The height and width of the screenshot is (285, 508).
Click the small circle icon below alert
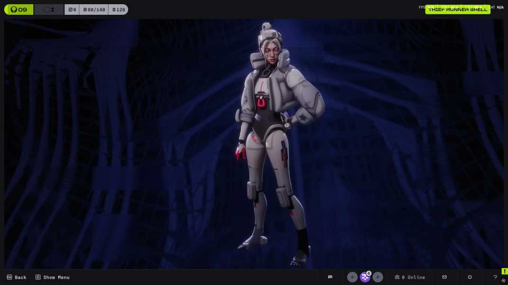pos(504,281)
